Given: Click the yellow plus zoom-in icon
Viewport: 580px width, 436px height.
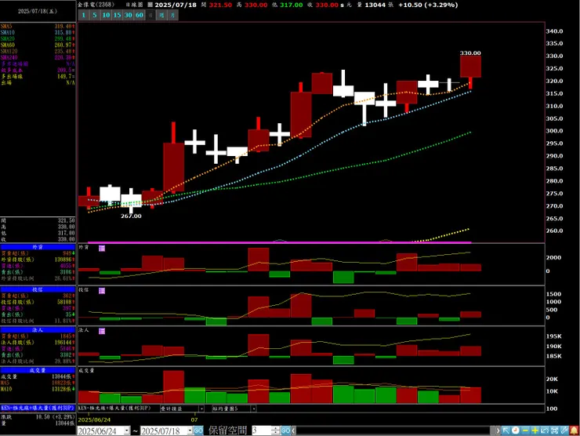Looking at the screenshot, I should [x=535, y=431].
